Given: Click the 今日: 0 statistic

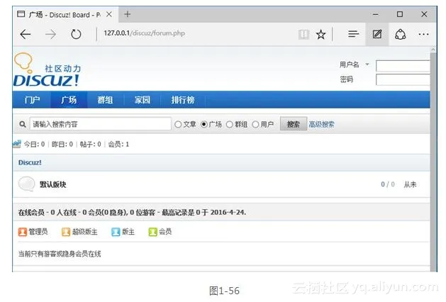Looking at the screenshot, I should [x=35, y=144].
